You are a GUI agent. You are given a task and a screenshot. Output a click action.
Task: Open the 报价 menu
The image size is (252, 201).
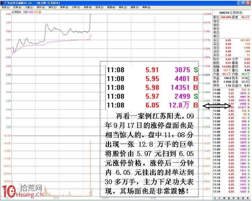pyautogui.click(x=41, y=7)
